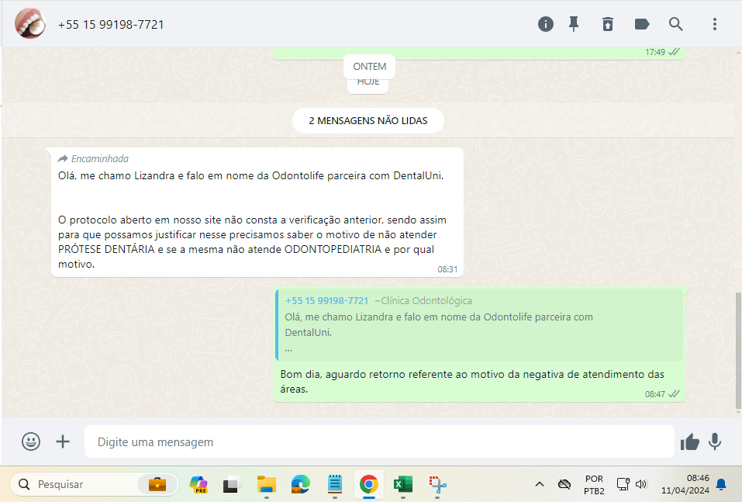Open contact profile picture in header
The image size is (742, 502).
30,24
